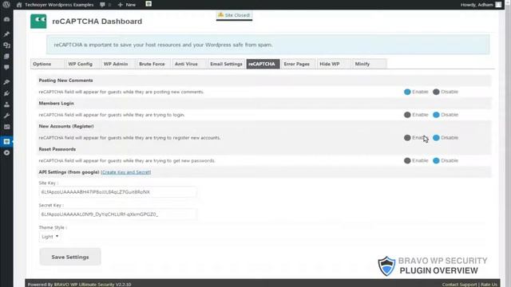Click the Site Closed notice
Image resolution: width=511 pixels, height=287 pixels.
pos(234,15)
